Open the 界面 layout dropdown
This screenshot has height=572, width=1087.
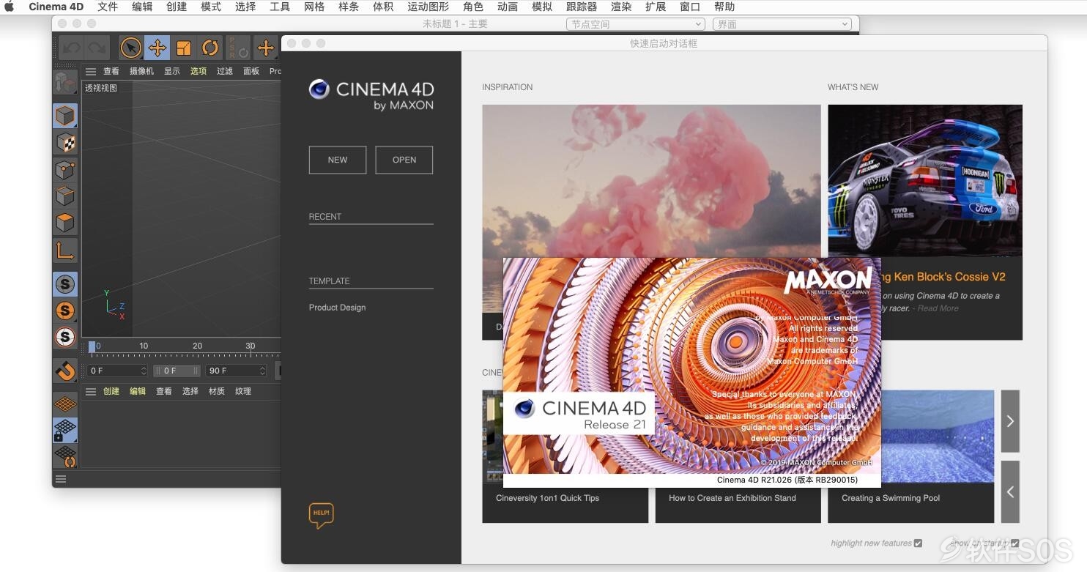(x=782, y=24)
